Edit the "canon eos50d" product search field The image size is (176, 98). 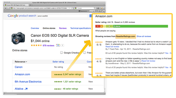pos(62,16)
